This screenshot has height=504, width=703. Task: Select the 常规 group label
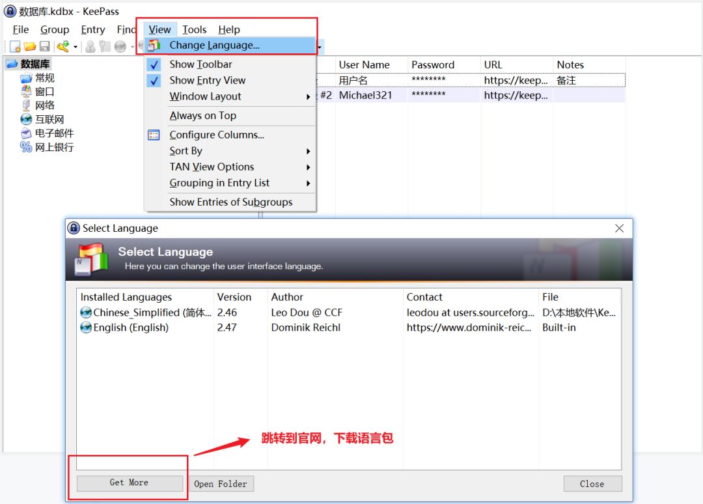pos(45,78)
